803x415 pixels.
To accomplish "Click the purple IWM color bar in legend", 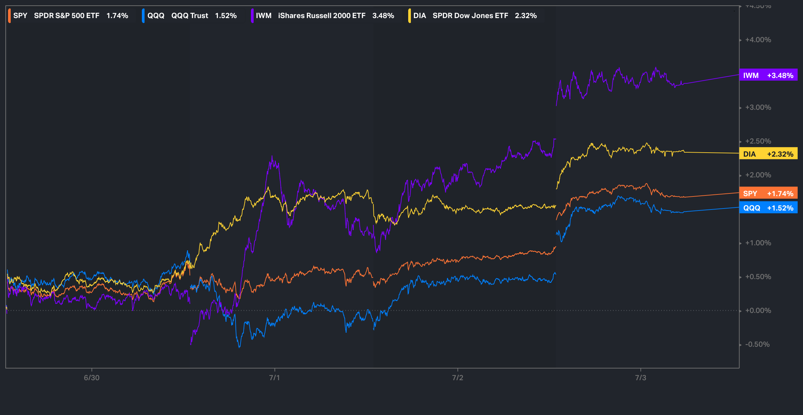I will (x=252, y=16).
